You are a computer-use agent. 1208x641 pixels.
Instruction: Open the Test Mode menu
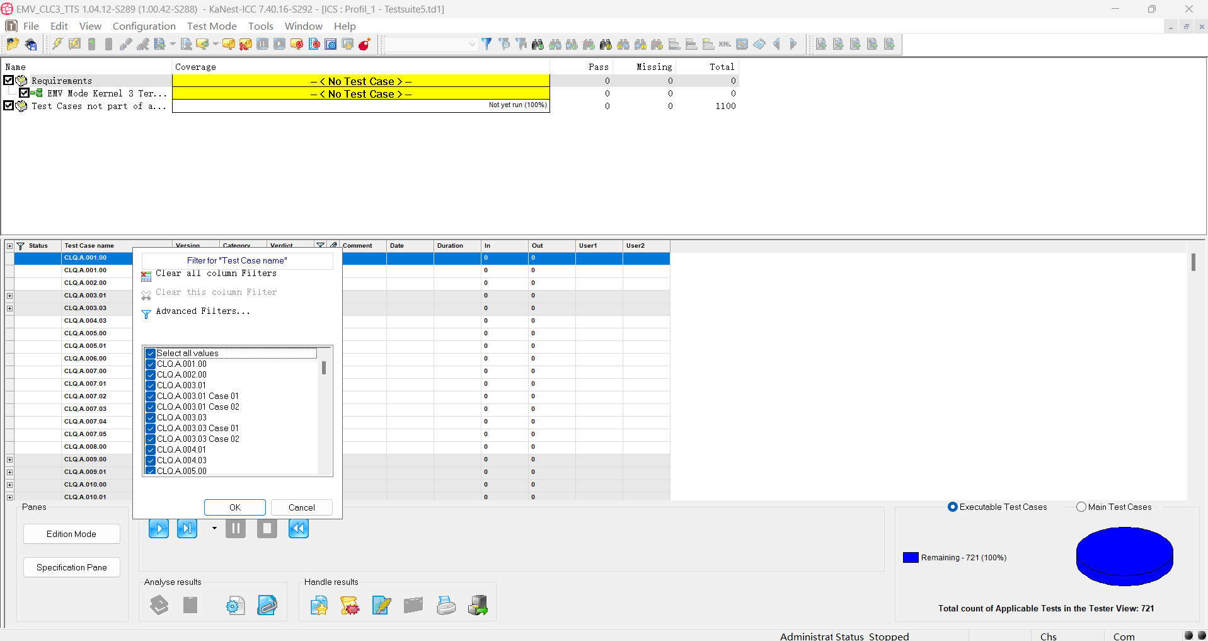(x=212, y=26)
